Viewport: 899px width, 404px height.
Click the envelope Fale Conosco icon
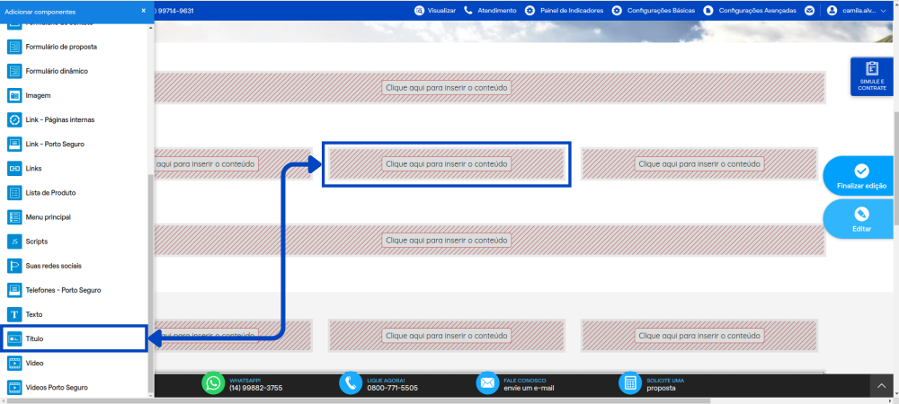coord(487,382)
